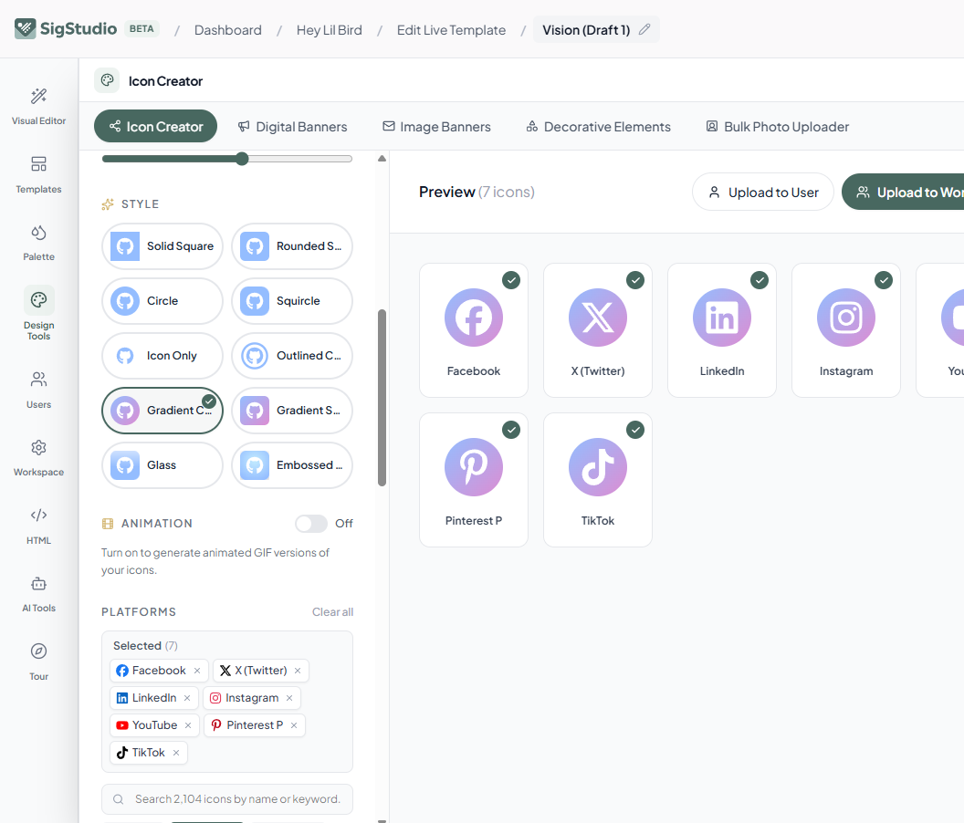The image size is (964, 823).
Task: Choose the Squircle icon style
Action: tap(292, 301)
